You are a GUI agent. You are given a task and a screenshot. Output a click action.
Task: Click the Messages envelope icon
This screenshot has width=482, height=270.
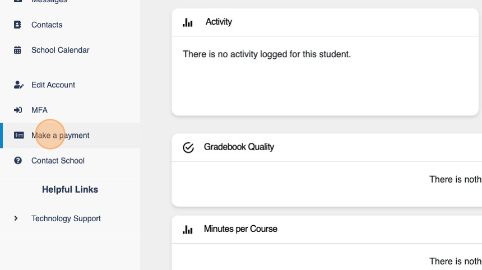click(17, 2)
